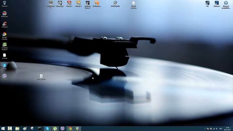Open File Explorer from the taskbar
The height and width of the screenshot is (131, 233).
[17, 128]
